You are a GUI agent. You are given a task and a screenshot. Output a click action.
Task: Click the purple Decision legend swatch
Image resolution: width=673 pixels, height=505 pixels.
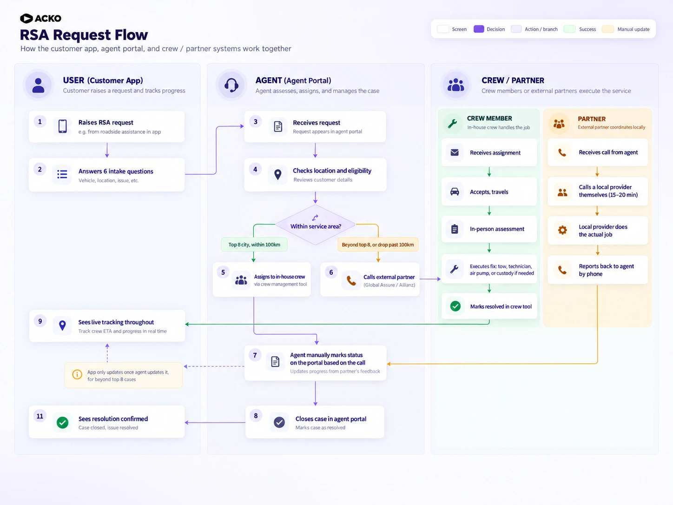tap(479, 29)
